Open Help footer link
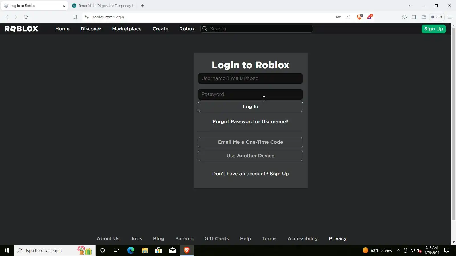The width and height of the screenshot is (456, 256). (x=245, y=238)
